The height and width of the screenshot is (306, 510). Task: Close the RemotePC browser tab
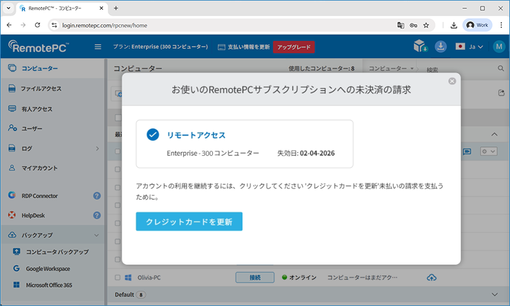(x=101, y=8)
